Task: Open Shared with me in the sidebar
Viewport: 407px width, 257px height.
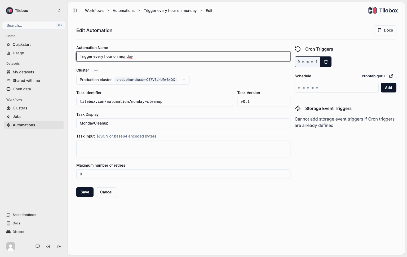Action: [26, 81]
